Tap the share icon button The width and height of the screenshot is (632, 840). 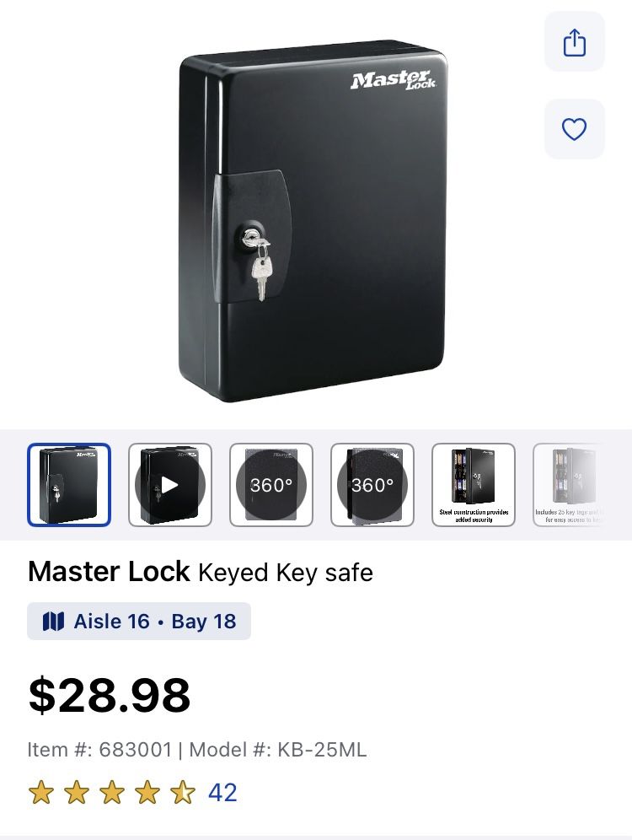point(574,42)
